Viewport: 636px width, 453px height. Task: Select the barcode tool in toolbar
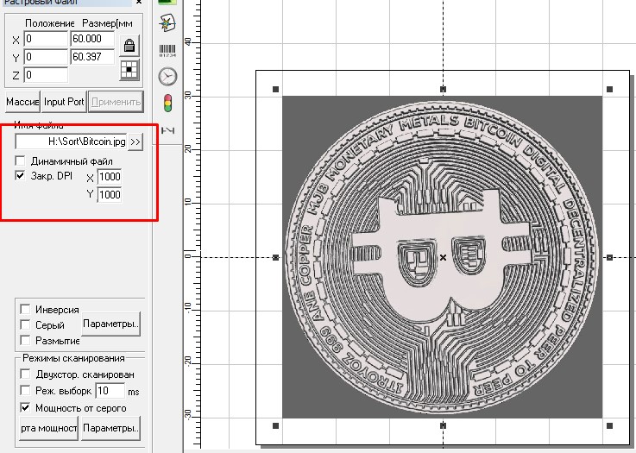click(168, 51)
